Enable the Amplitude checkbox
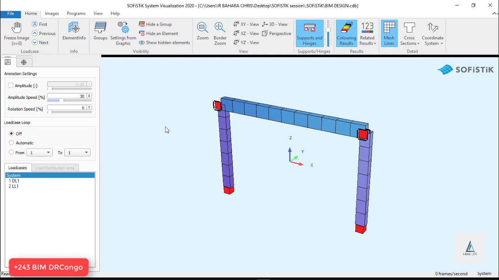 pyautogui.click(x=11, y=86)
